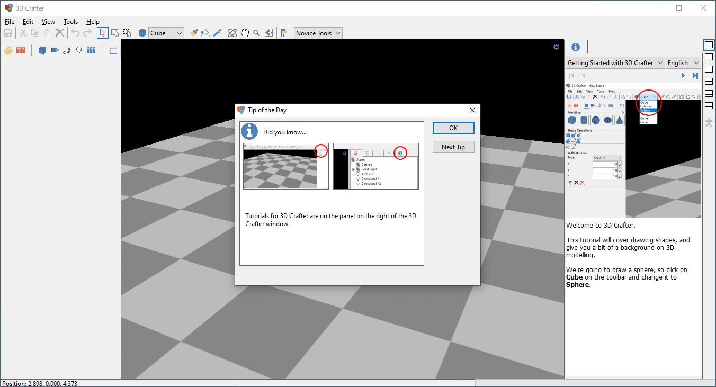Select the paint bucket fill tool
The width and height of the screenshot is (716, 387).
pyautogui.click(x=205, y=33)
